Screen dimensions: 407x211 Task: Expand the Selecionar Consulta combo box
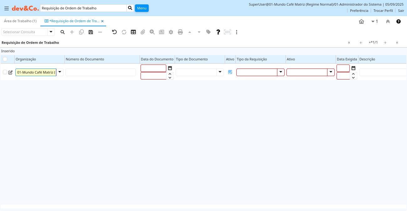coord(51,32)
